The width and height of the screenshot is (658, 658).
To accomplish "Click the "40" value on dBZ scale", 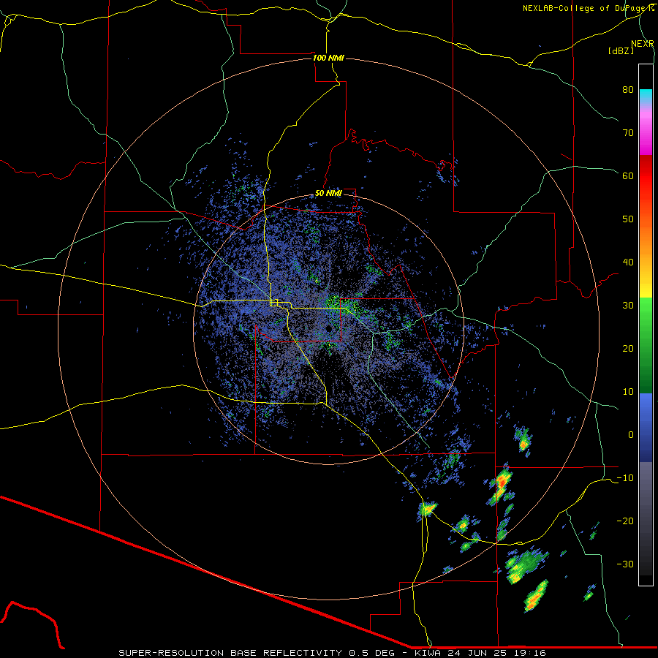I will tap(628, 262).
